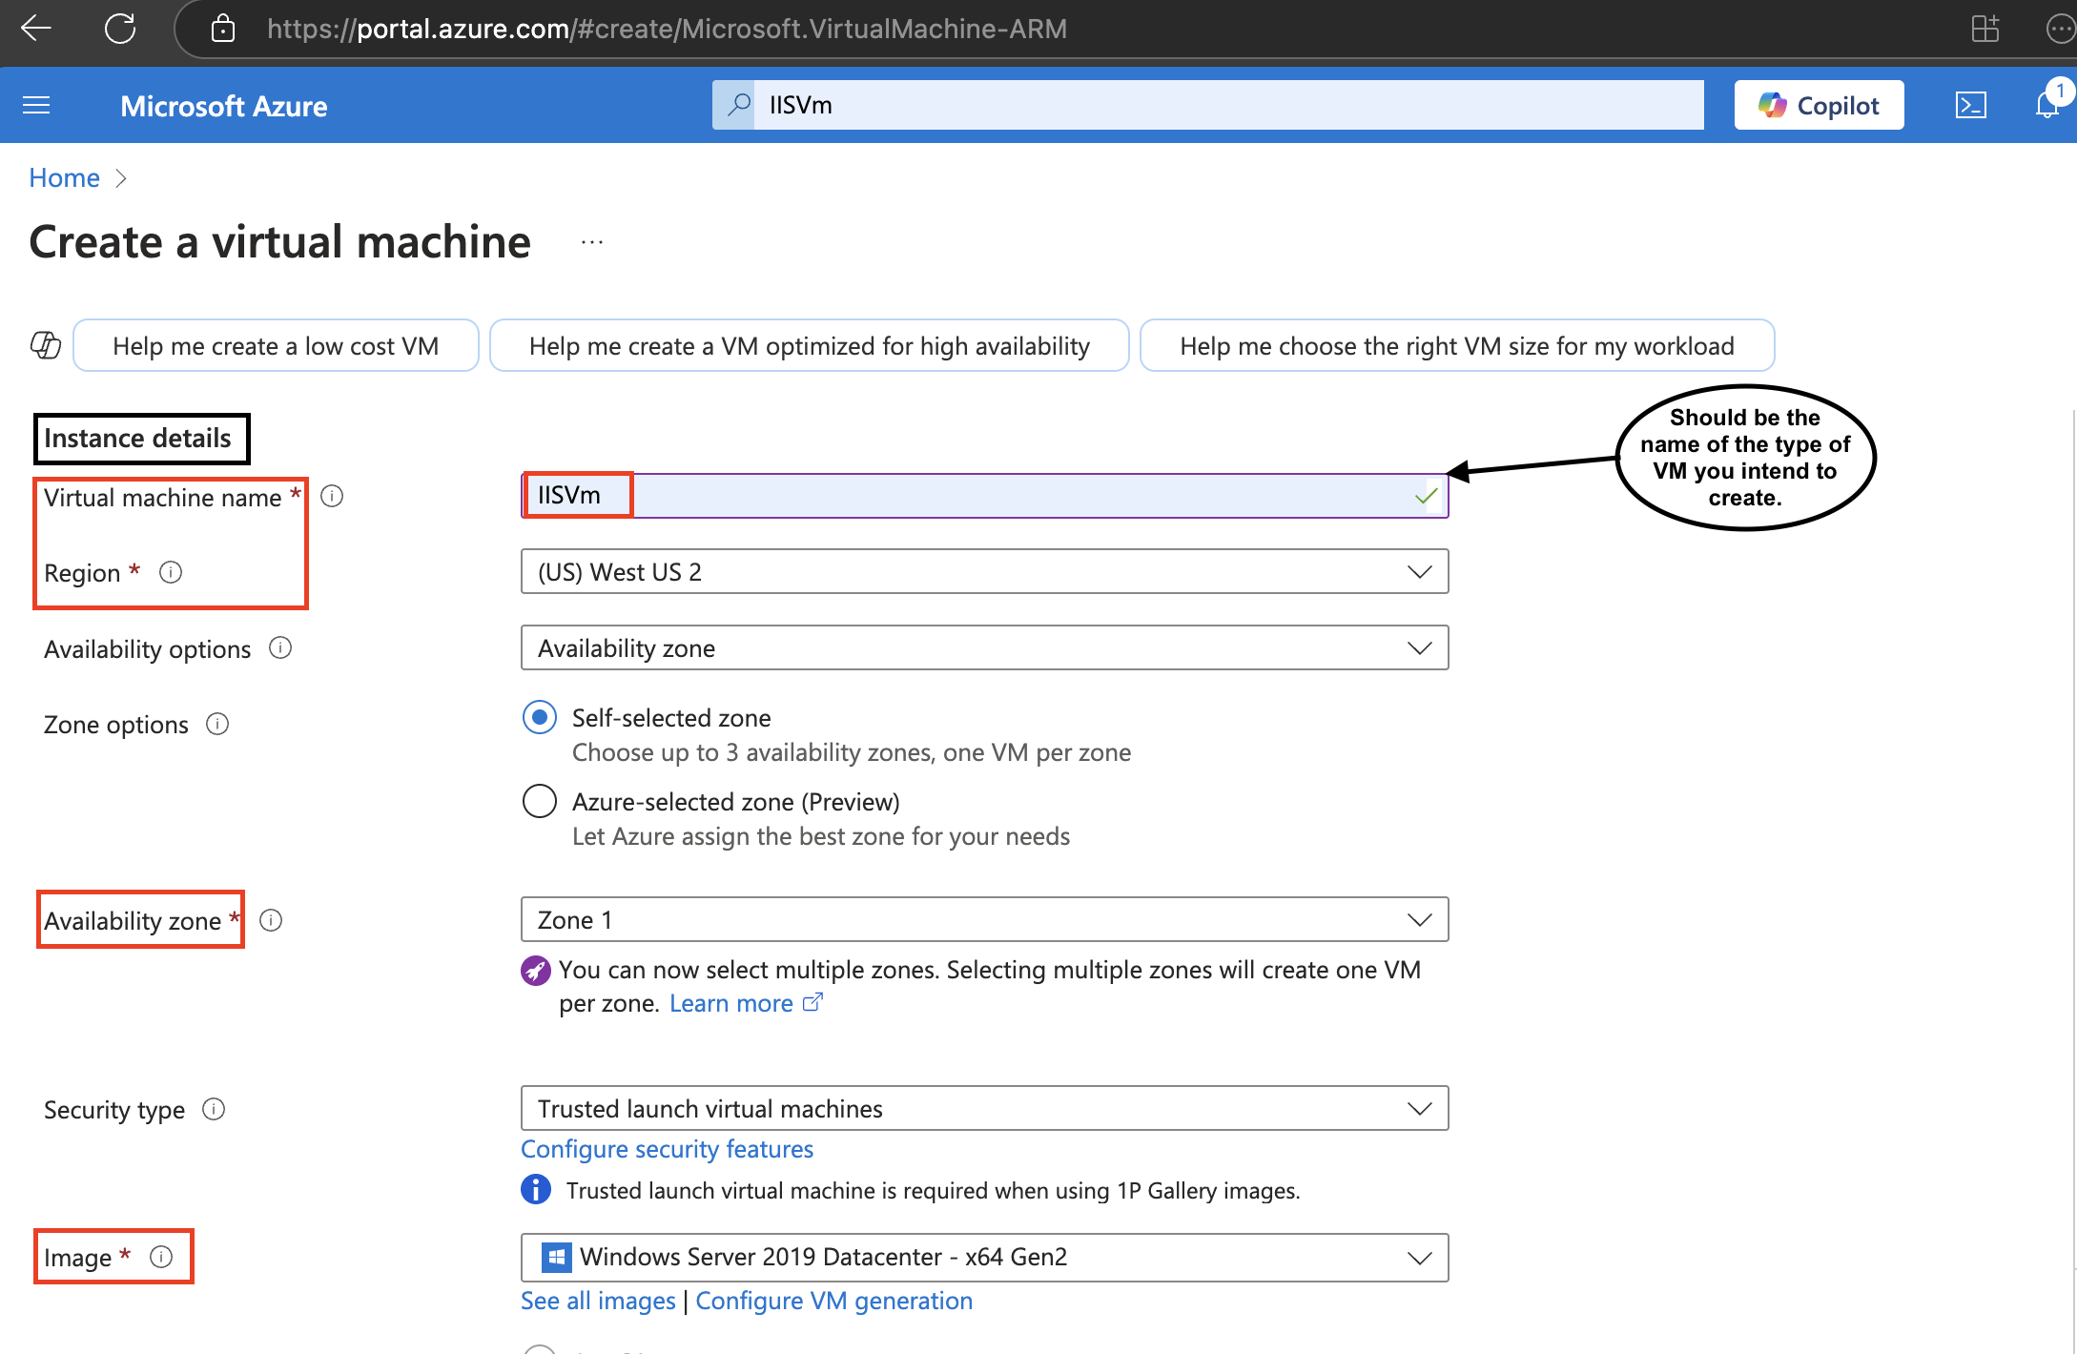Screen dimensions: 2077x1354
Task: Open the Azure portal hamburger menu
Action: (x=36, y=105)
